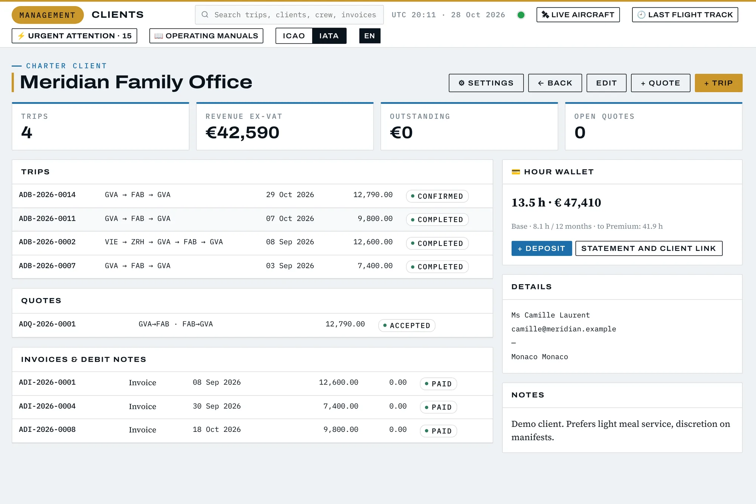Focus the search trips, clients field

pyautogui.click(x=289, y=15)
